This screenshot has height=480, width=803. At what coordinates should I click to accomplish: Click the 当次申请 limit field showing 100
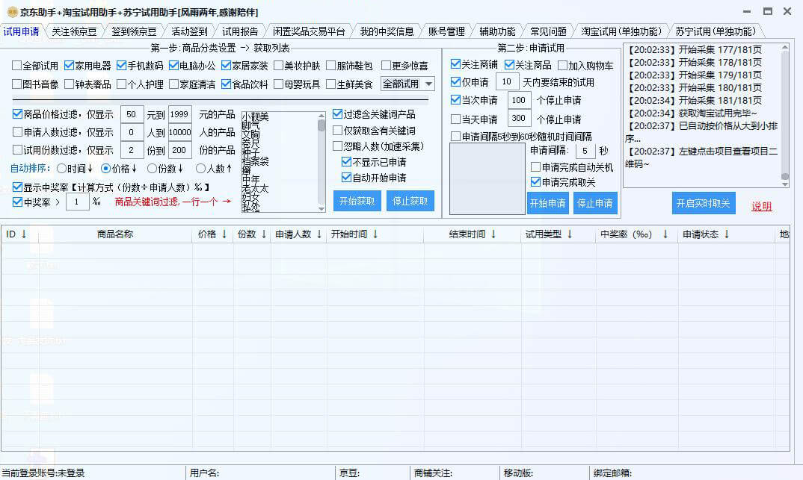pyautogui.click(x=518, y=100)
